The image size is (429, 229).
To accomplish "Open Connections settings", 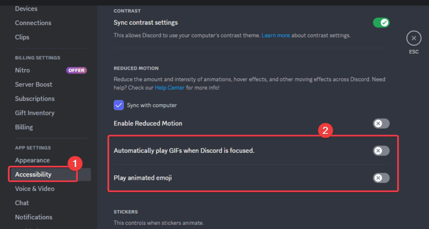I will tap(33, 23).
